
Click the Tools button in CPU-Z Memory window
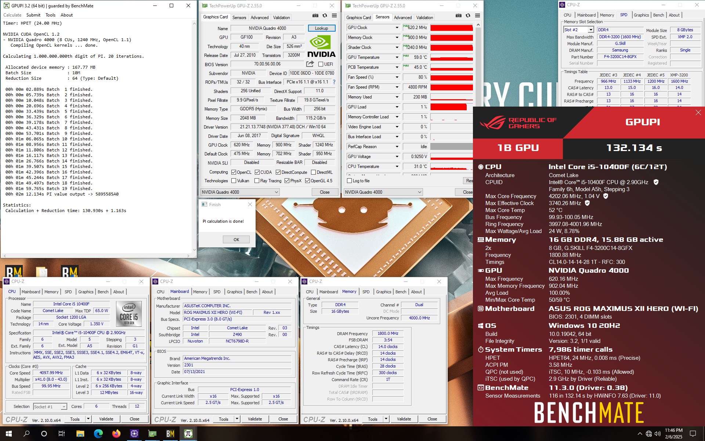click(372, 419)
